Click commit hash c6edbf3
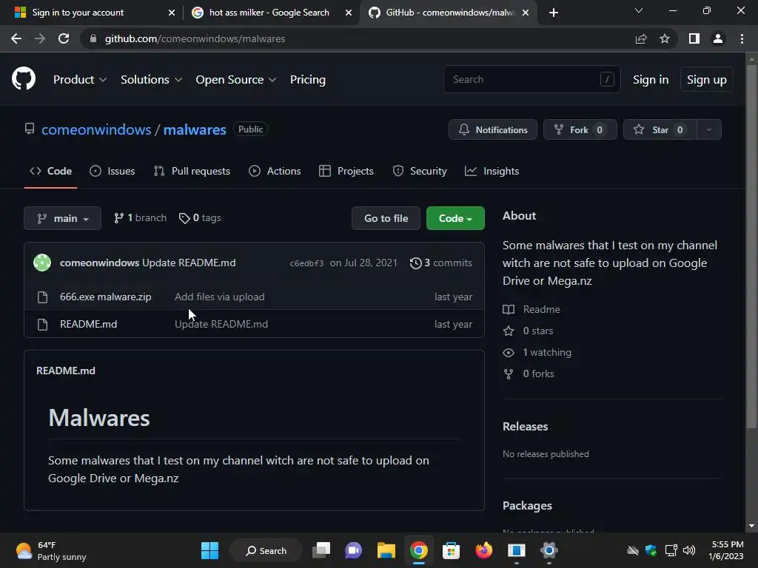Image resolution: width=758 pixels, height=568 pixels. point(306,263)
